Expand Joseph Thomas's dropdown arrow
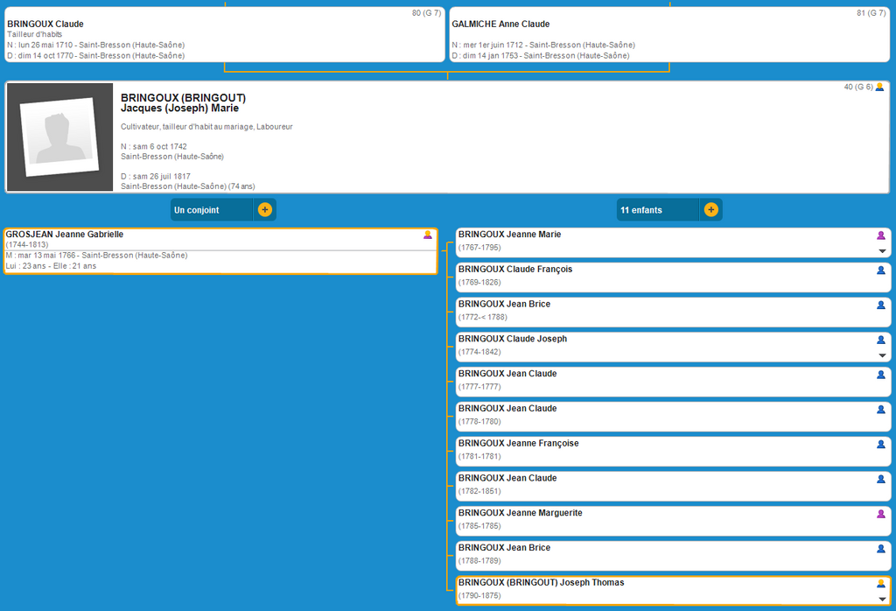This screenshot has width=896, height=611. [882, 599]
